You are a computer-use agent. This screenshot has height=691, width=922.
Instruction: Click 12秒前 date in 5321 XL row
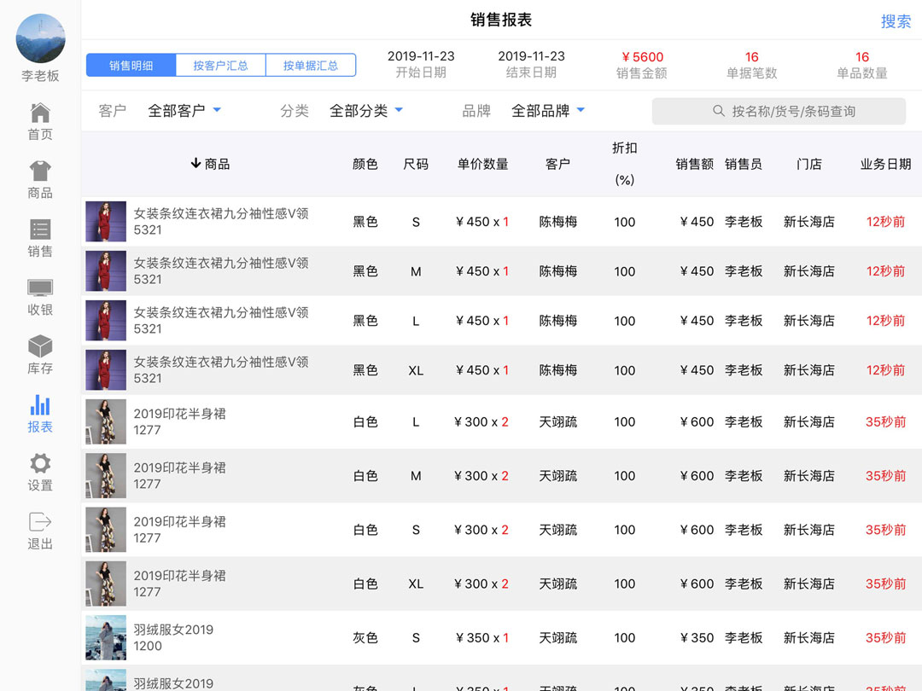(x=885, y=370)
